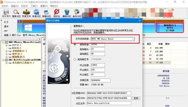Collapse the HD0 VMware virtual disk node

3,42
